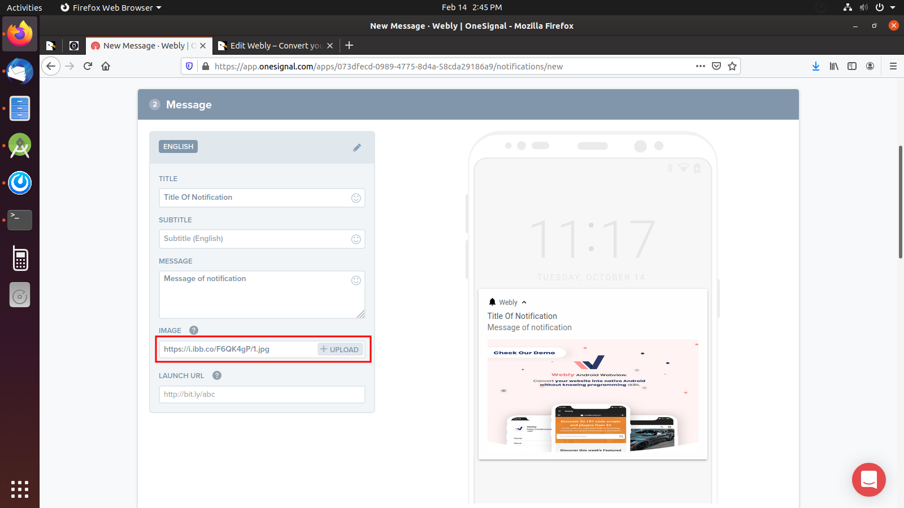Viewport: 904px width, 508px height.
Task: Open Android Studio from the dock
Action: 20,146
